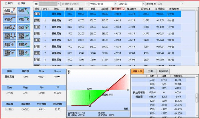200x119 pixels.
Task: Choose the 不漲 (won't rise) strategy icon
Action: [x=24, y=19]
